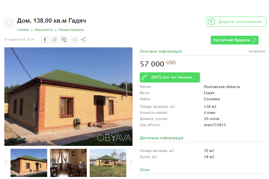This screenshot has width=269, height=179.
Task: Select the dining room interior thumbnail
Action: tap(68, 163)
